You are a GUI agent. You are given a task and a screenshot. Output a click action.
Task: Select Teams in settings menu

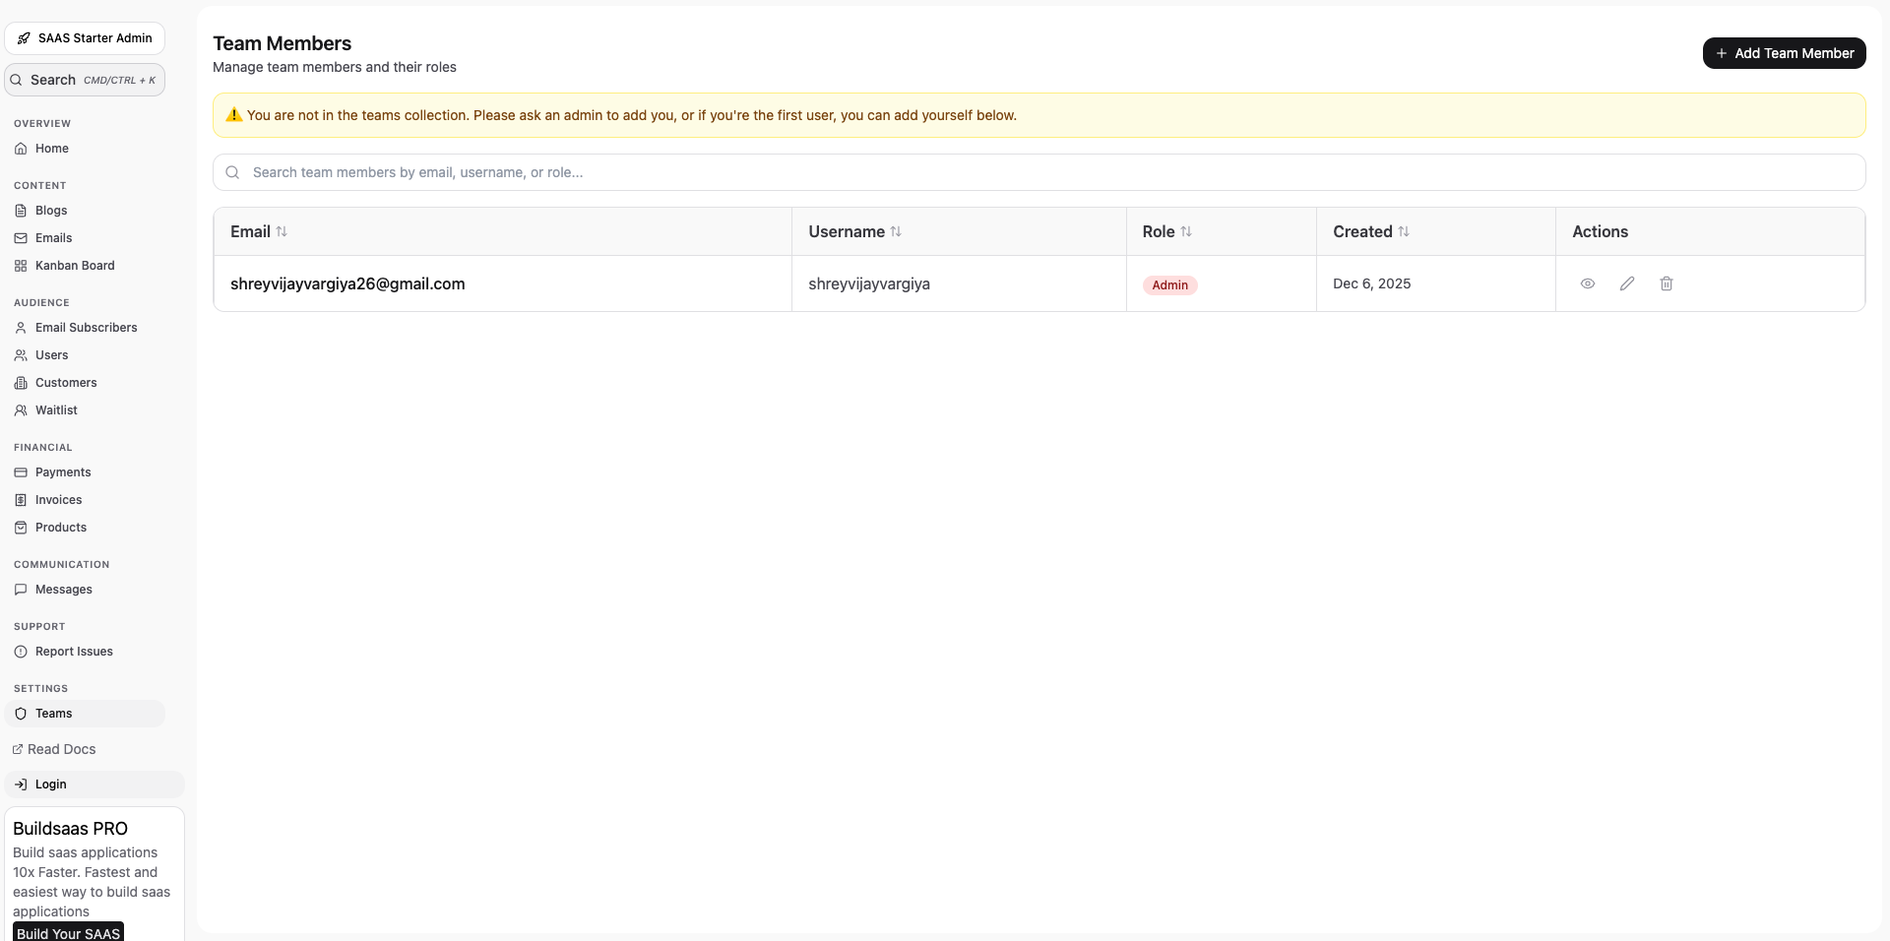tap(85, 714)
